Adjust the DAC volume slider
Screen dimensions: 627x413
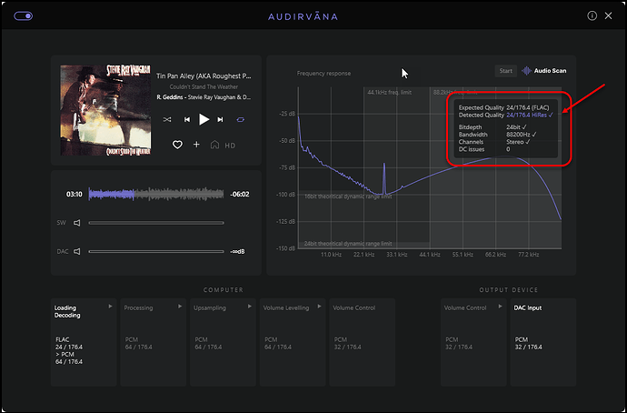[156, 251]
